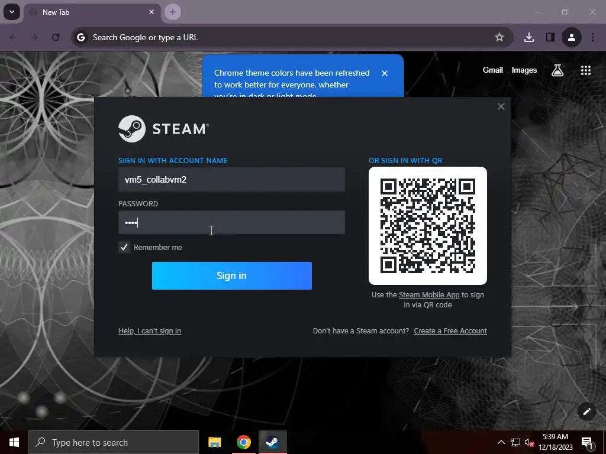This screenshot has height=454, width=606.
Task: Show hidden system tray icons
Action: click(501, 442)
